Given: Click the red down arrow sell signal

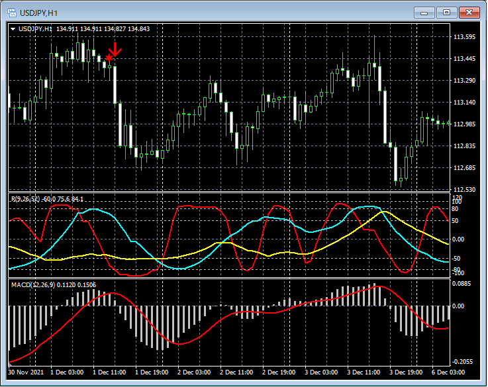Looking at the screenshot, I should [115, 50].
